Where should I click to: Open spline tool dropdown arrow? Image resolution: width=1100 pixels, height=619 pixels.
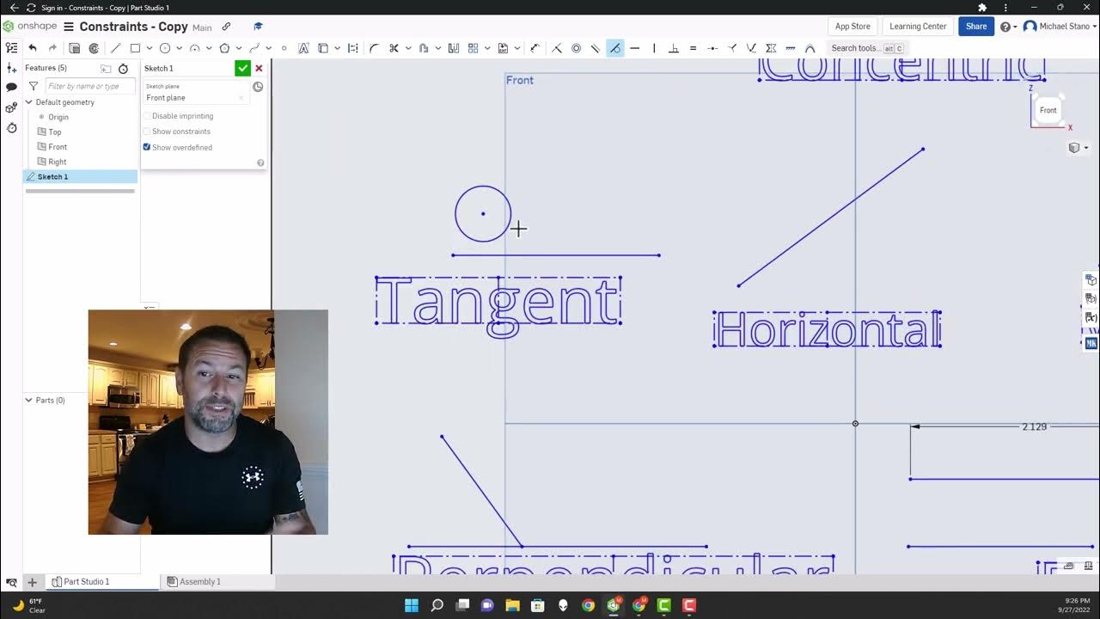268,48
